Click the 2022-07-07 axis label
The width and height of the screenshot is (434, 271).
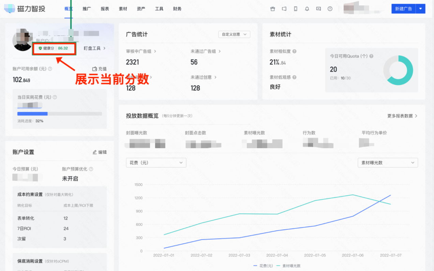[x=390, y=255]
